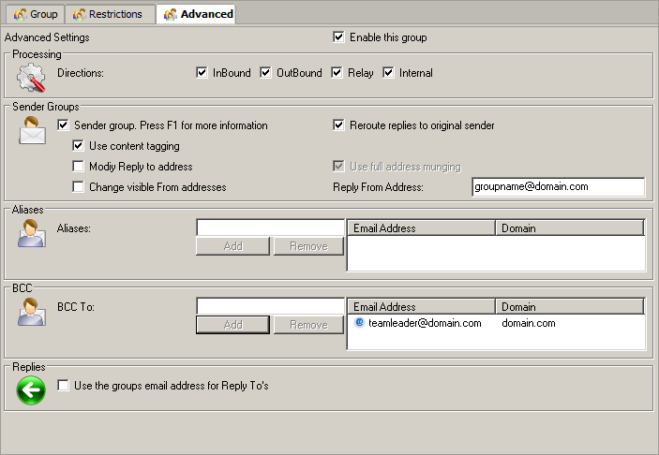Screen dimensions: 659x455
Task: Open the Restrictions tab
Action: click(108, 14)
